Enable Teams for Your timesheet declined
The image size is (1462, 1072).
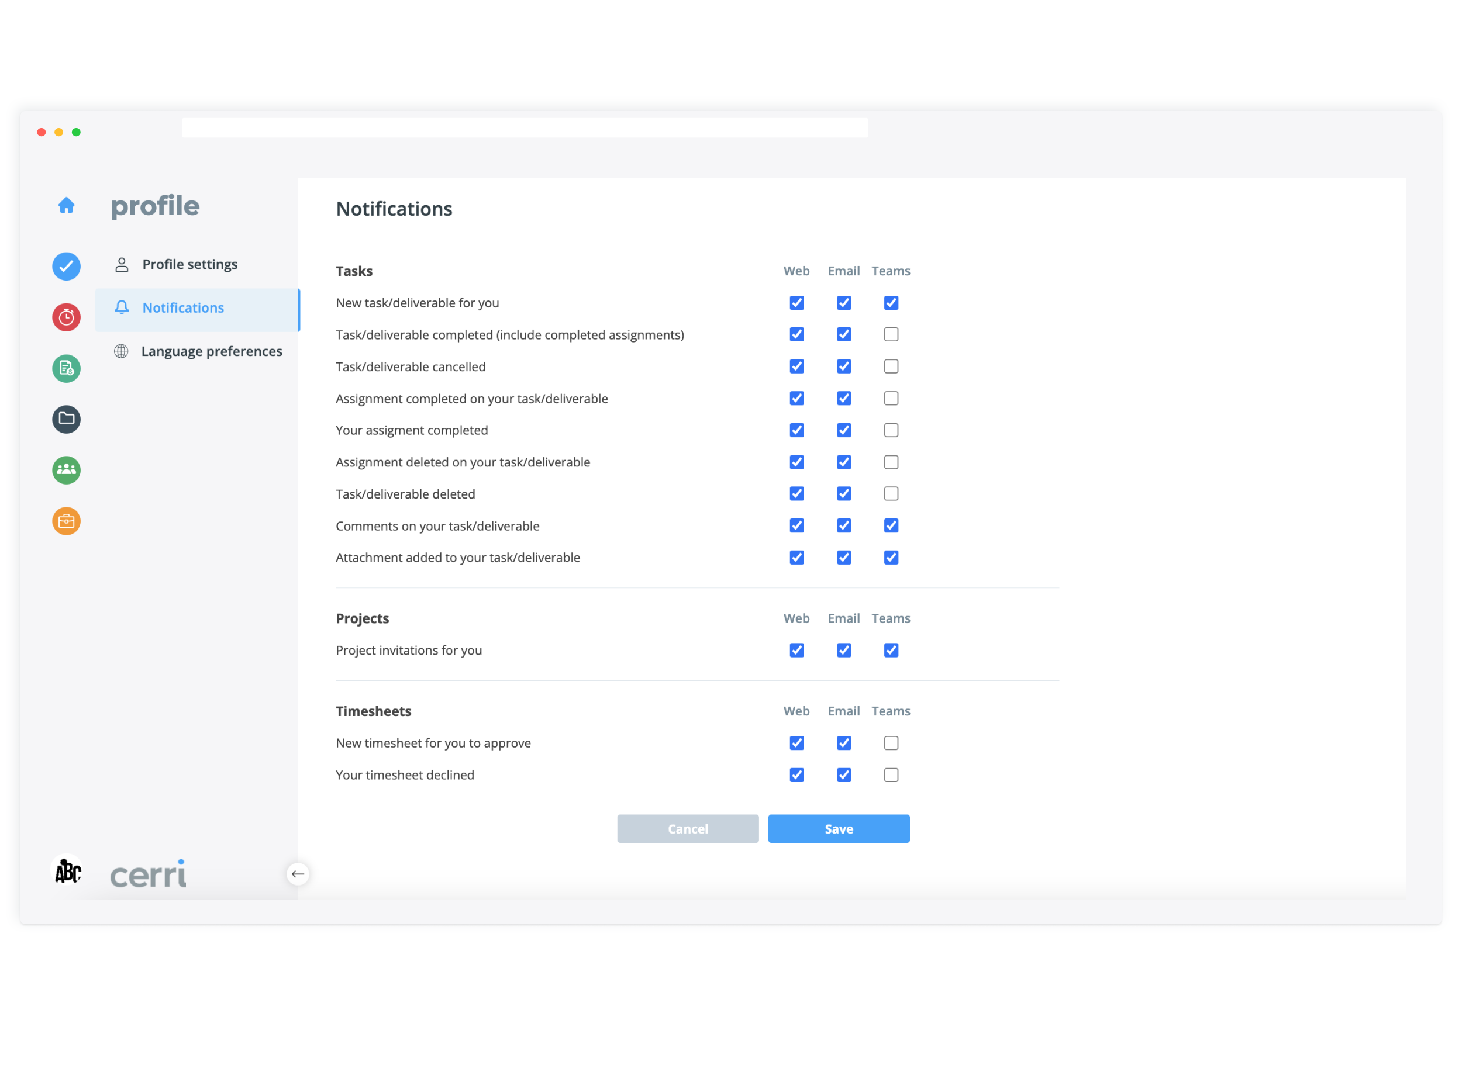[891, 775]
